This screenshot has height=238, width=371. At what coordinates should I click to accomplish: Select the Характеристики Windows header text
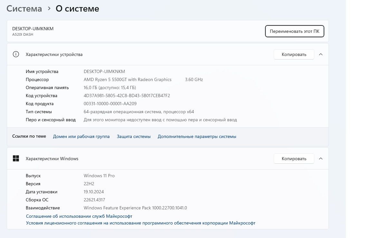pyautogui.click(x=52, y=159)
